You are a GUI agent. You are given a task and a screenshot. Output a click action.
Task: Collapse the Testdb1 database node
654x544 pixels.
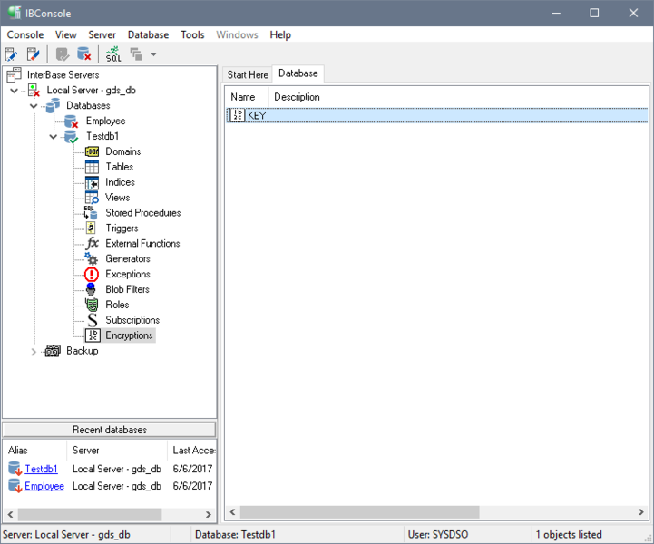53,136
